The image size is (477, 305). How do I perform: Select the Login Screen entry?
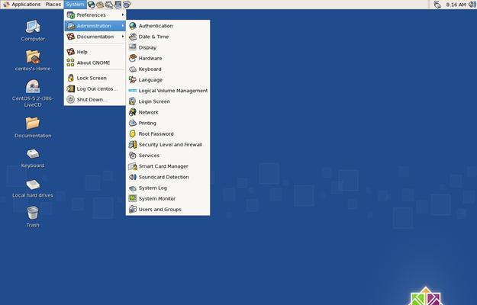[168, 101]
